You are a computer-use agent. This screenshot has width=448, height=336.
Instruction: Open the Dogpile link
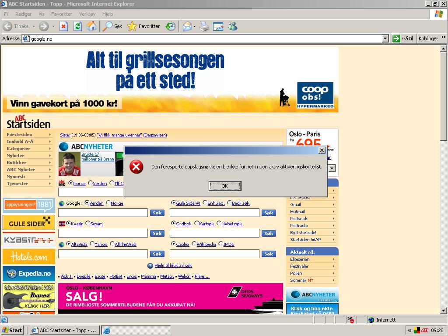coord(84,276)
